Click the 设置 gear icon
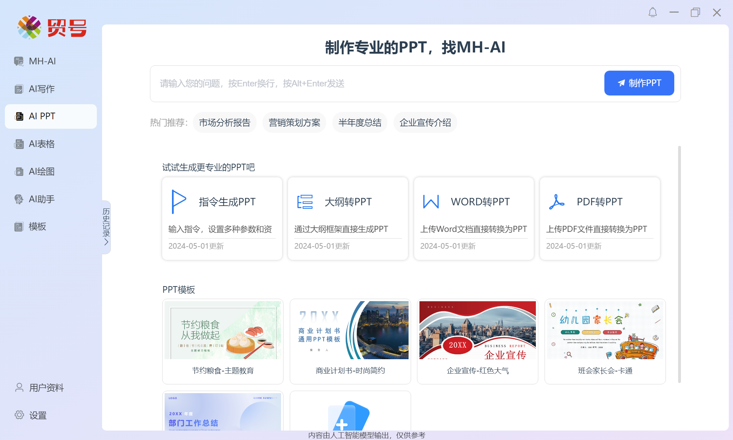The height and width of the screenshot is (440, 733). pyautogui.click(x=19, y=415)
